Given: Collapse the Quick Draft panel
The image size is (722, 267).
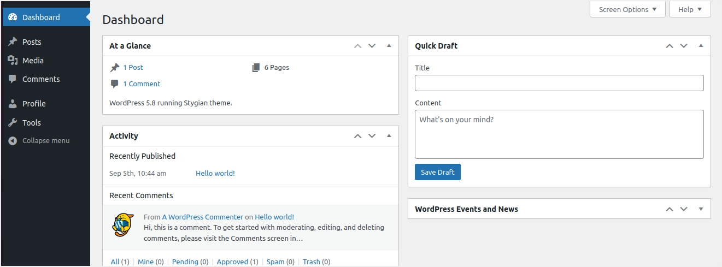Looking at the screenshot, I should [701, 46].
